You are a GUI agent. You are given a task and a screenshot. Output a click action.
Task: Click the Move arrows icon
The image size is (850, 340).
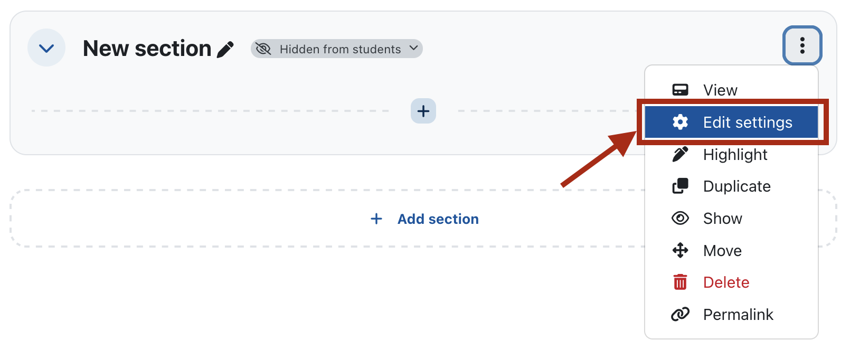point(680,250)
